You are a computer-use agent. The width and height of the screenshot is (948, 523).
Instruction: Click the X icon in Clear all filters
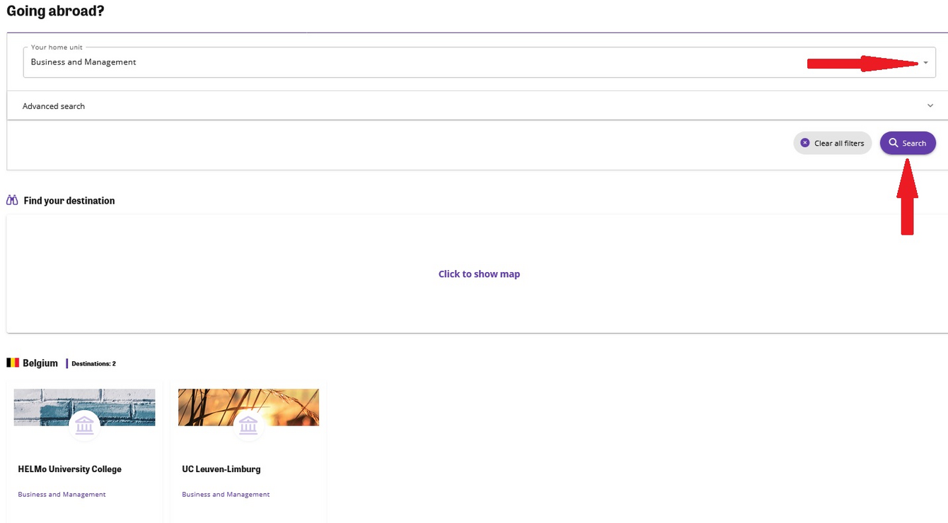coord(804,143)
